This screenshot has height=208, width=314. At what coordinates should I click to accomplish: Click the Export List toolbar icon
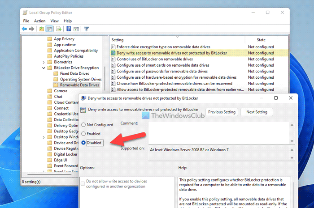[x=59, y=29]
